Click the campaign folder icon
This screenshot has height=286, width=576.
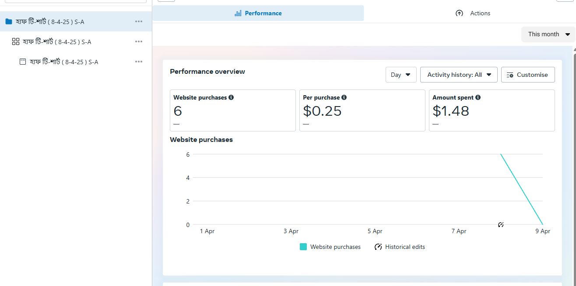(9, 21)
